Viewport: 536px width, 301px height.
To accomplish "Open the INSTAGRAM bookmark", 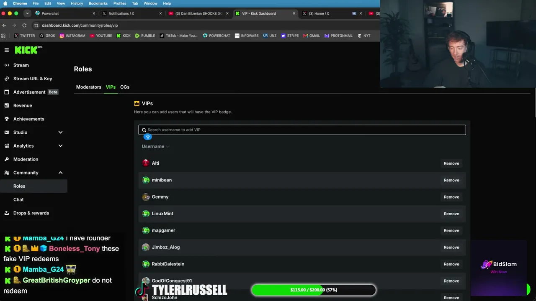I will coord(72,36).
